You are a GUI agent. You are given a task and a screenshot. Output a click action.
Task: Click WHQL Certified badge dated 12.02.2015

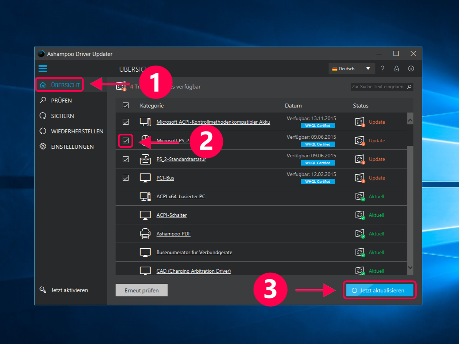tap(318, 182)
